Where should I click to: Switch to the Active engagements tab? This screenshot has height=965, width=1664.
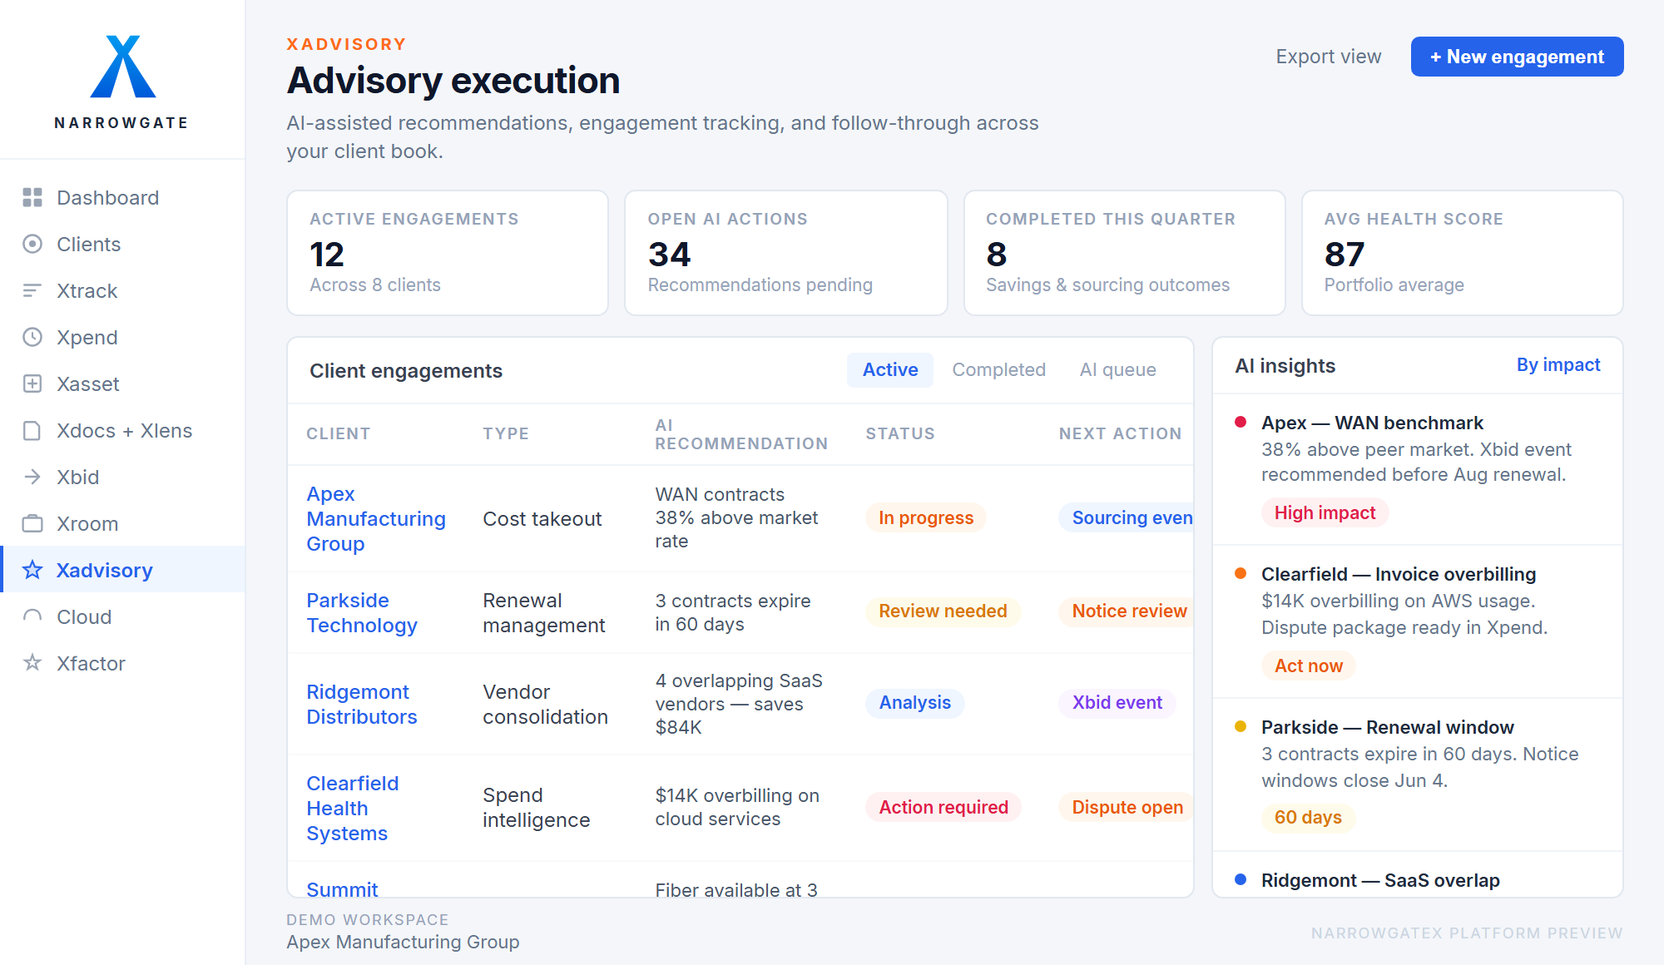[x=890, y=370]
